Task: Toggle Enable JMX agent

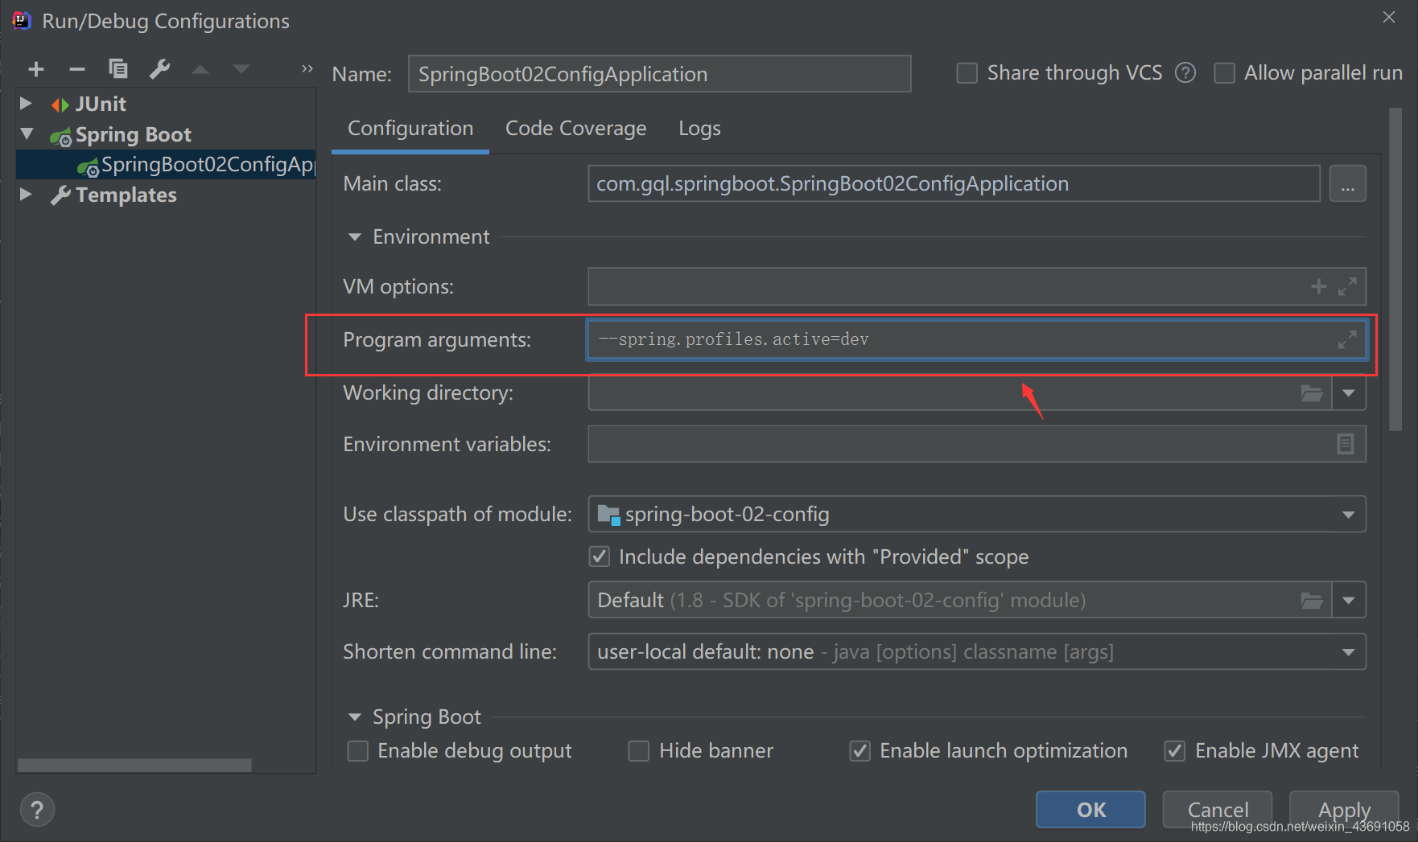Action: [1175, 751]
